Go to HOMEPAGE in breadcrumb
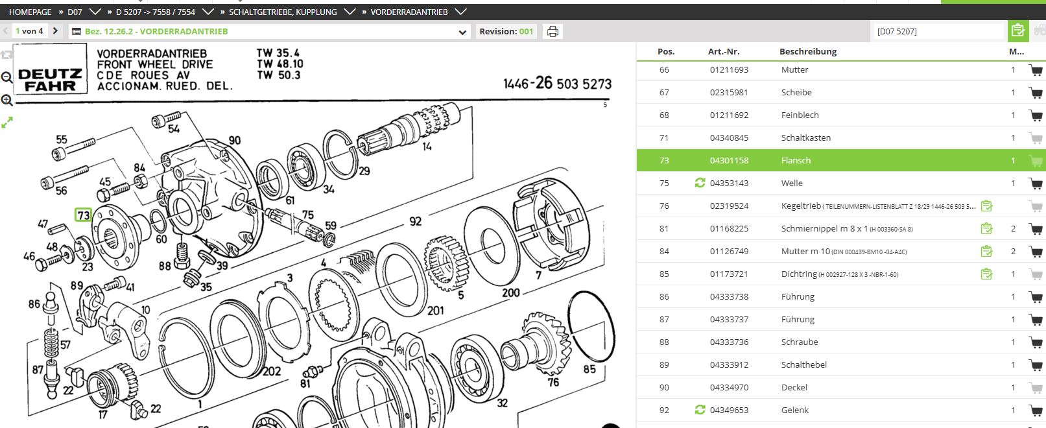1046x428 pixels. pos(30,12)
